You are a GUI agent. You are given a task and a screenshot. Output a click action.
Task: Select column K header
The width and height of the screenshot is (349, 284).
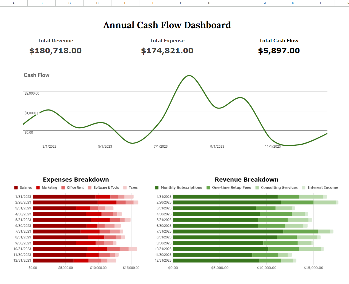click(293, 3)
